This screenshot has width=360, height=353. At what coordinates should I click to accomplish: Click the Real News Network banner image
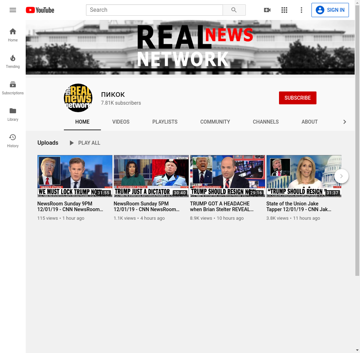(x=190, y=48)
